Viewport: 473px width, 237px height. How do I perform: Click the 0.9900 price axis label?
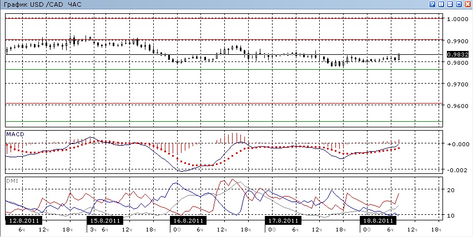457,41
